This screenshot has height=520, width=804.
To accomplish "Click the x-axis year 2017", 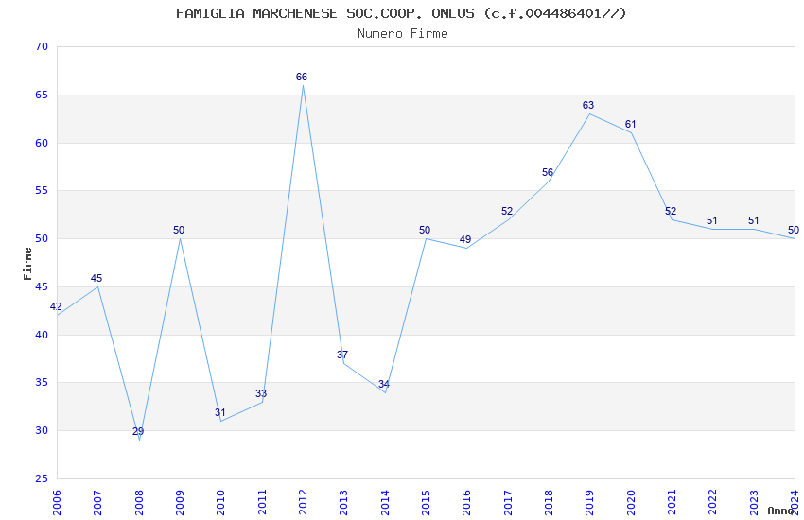I will 508,503.
